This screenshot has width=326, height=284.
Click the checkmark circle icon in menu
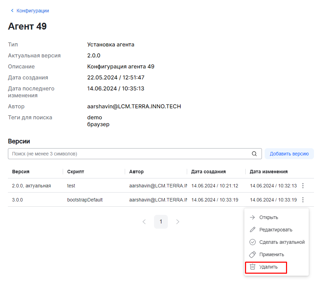click(x=253, y=242)
